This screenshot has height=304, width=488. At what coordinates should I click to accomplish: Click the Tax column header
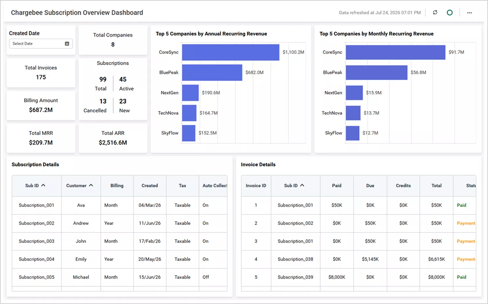(183, 185)
